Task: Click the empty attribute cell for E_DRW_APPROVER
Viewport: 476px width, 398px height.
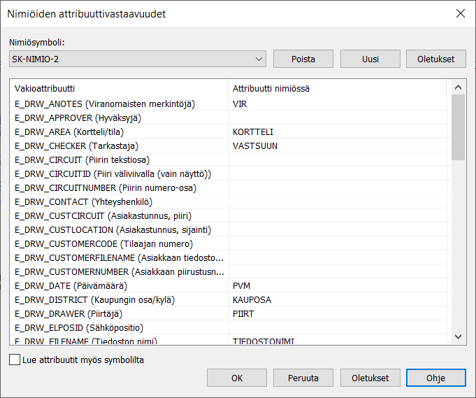Action: pyautogui.click(x=336, y=118)
